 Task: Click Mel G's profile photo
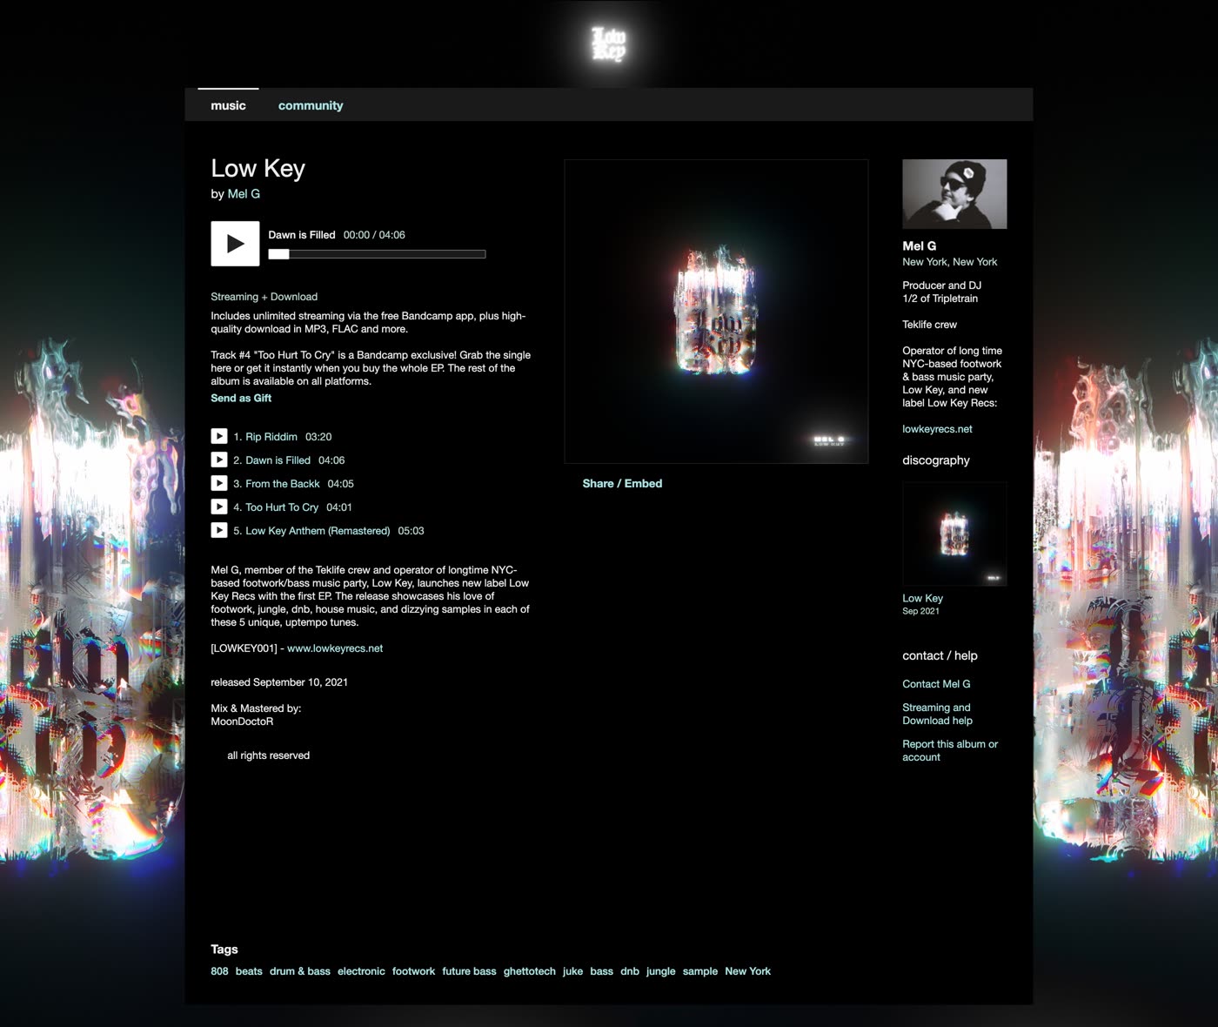pyautogui.click(x=954, y=194)
